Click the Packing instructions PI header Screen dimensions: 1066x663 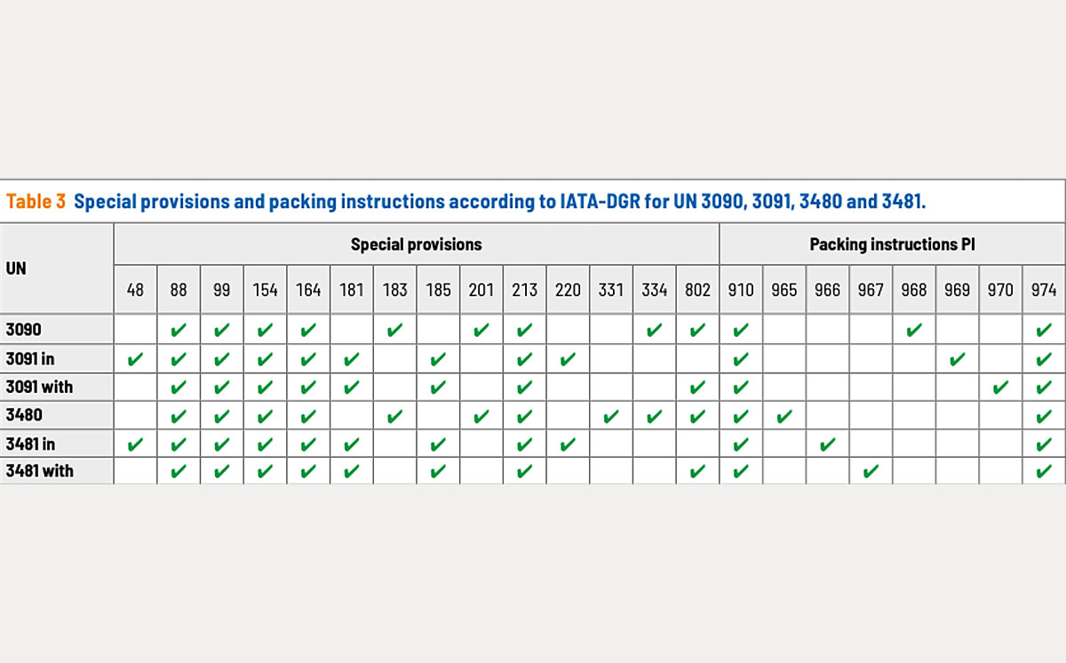click(892, 244)
